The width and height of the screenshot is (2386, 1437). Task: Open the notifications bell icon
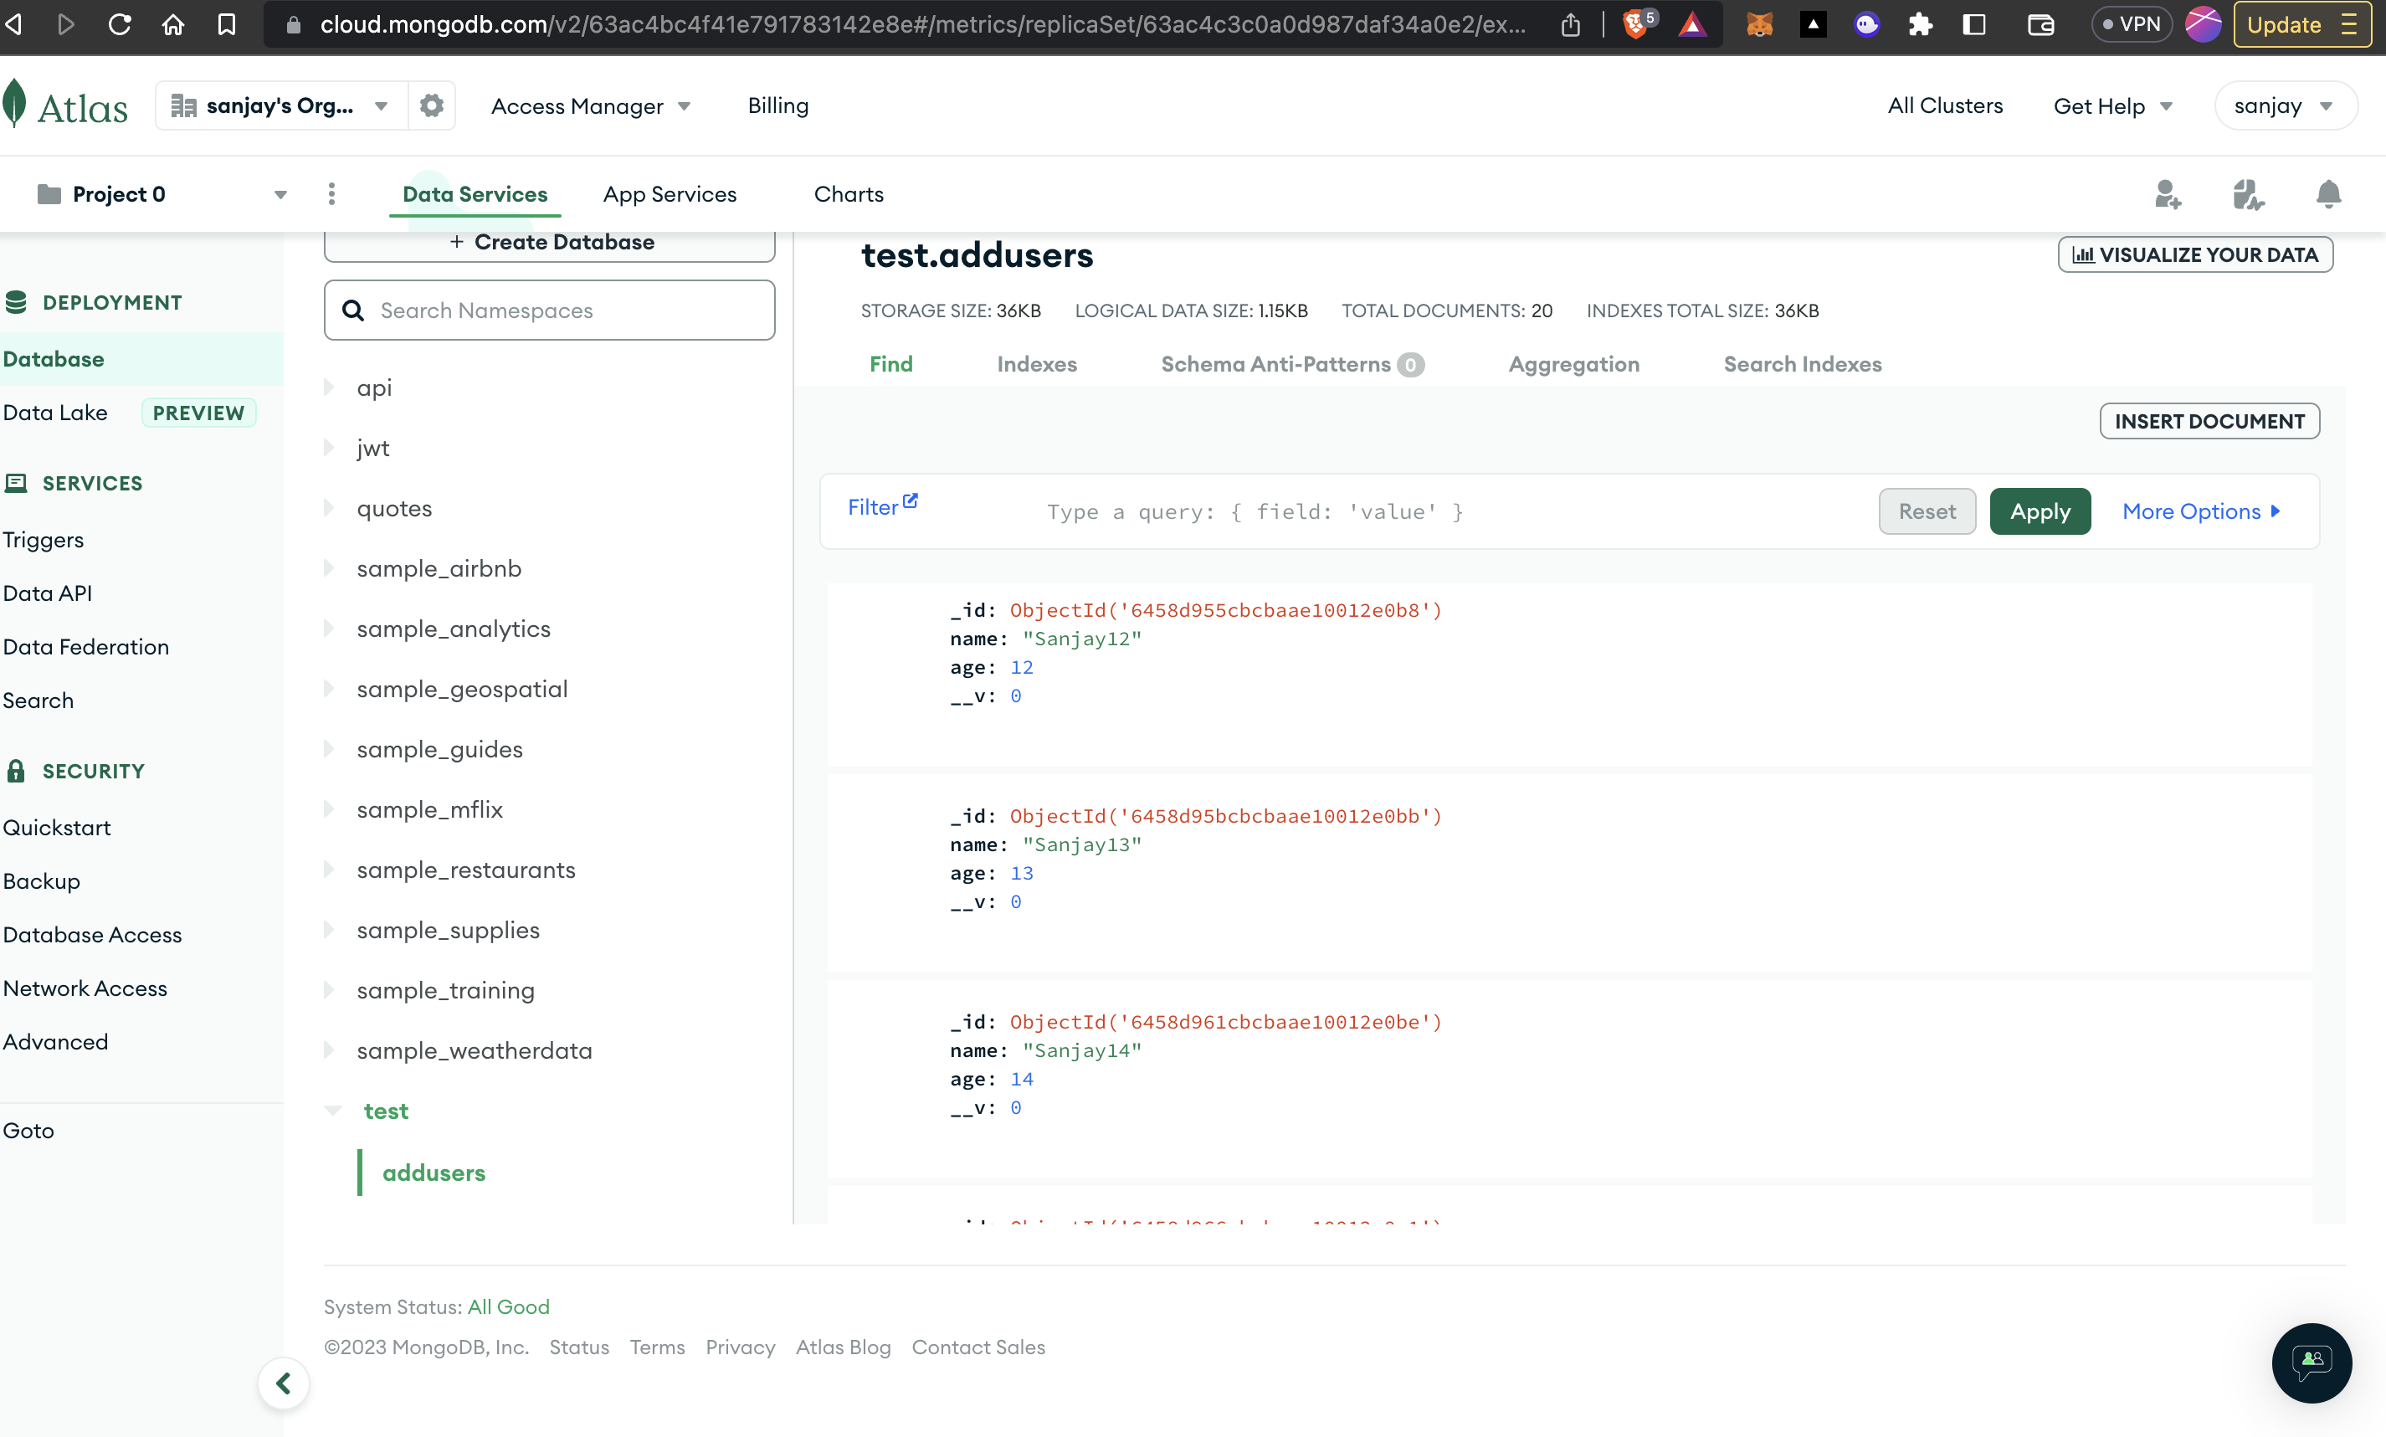2330,195
